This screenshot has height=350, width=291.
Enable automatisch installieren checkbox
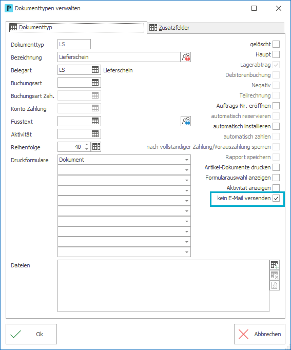[276, 126]
